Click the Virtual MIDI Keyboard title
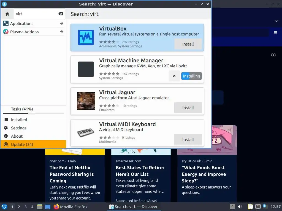This screenshot has width=282, height=211. point(127,124)
